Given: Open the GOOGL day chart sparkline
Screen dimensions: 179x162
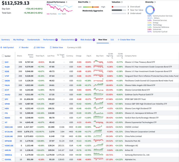Looking at the screenshot, I should (x=98, y=159).
